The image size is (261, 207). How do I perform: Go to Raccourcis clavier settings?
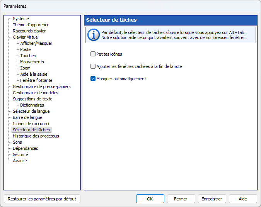coord(29,31)
